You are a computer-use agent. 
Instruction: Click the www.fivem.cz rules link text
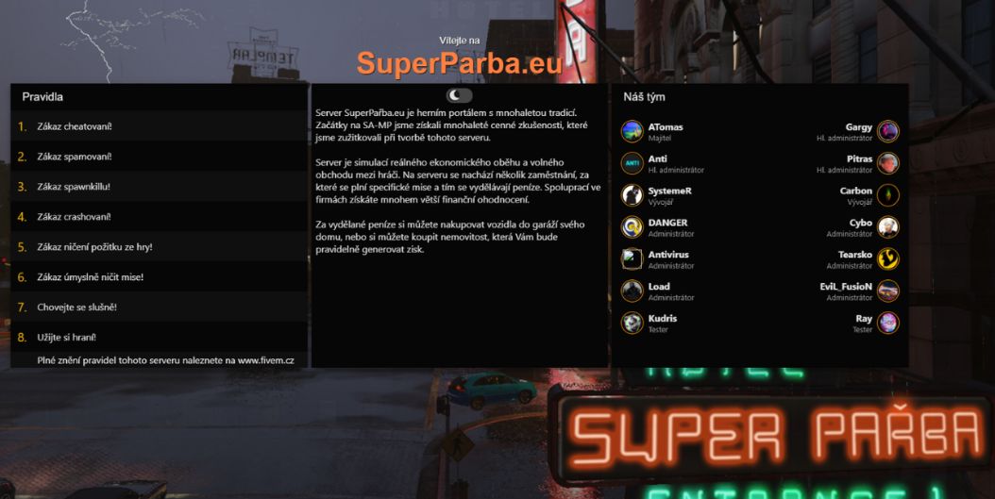point(266,360)
